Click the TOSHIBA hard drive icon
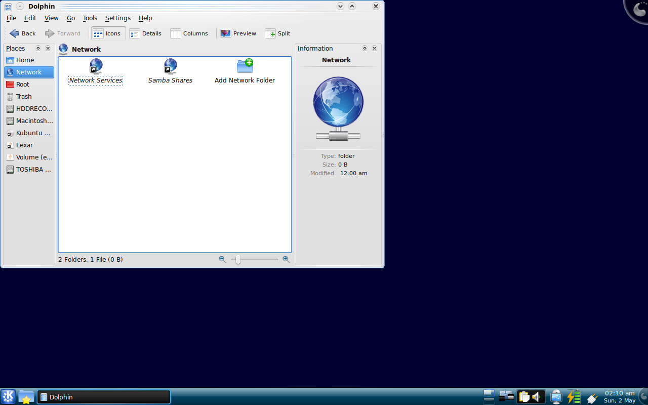Screen dimensions: 648x405 pos(10,169)
